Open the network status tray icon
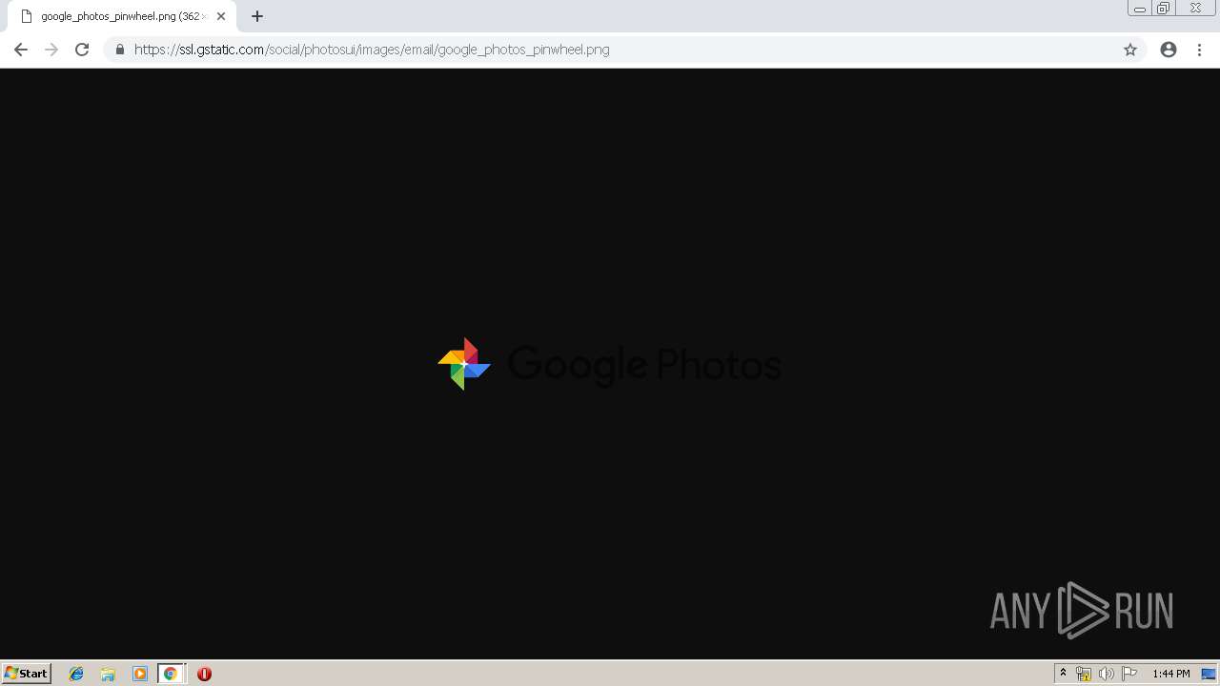 coord(1084,674)
